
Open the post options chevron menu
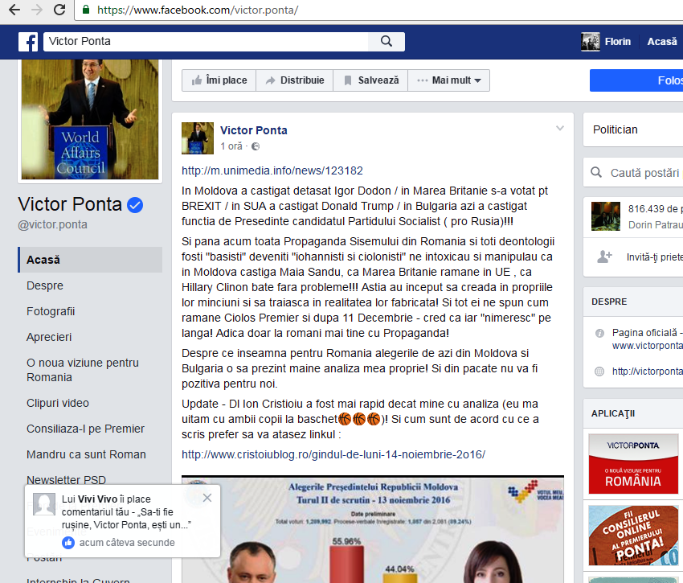click(560, 129)
